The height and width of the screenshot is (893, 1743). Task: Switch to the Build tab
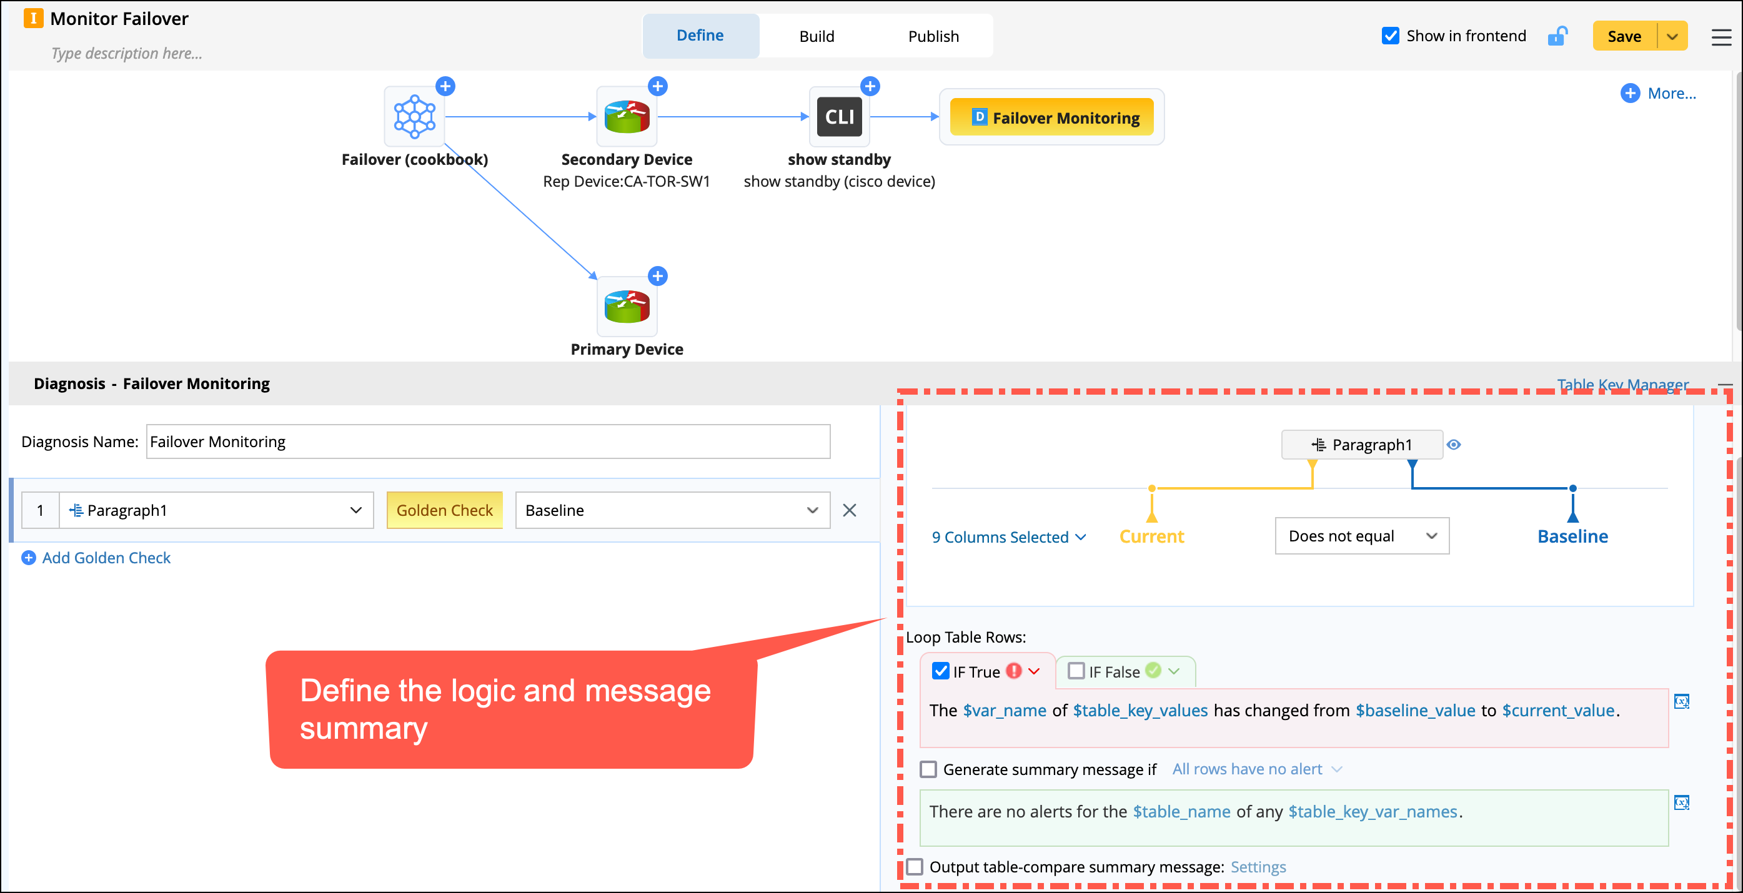(x=817, y=36)
